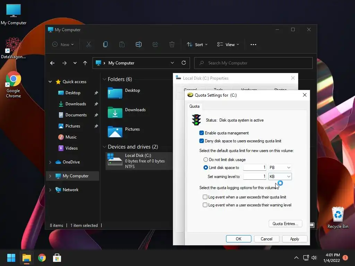Expand the Network tree node
The image size is (355, 266).
coord(50,190)
